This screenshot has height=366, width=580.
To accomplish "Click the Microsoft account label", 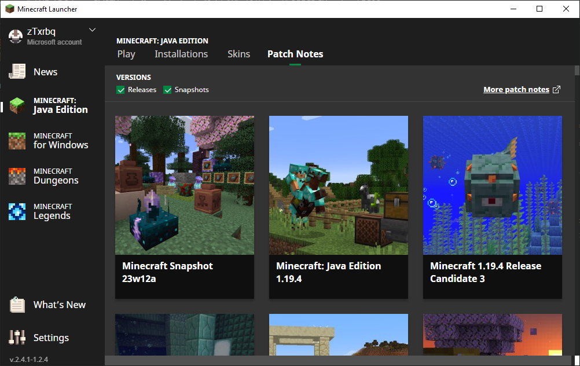I will click(x=54, y=42).
